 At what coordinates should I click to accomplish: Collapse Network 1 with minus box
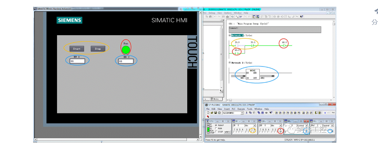[x=230, y=35]
